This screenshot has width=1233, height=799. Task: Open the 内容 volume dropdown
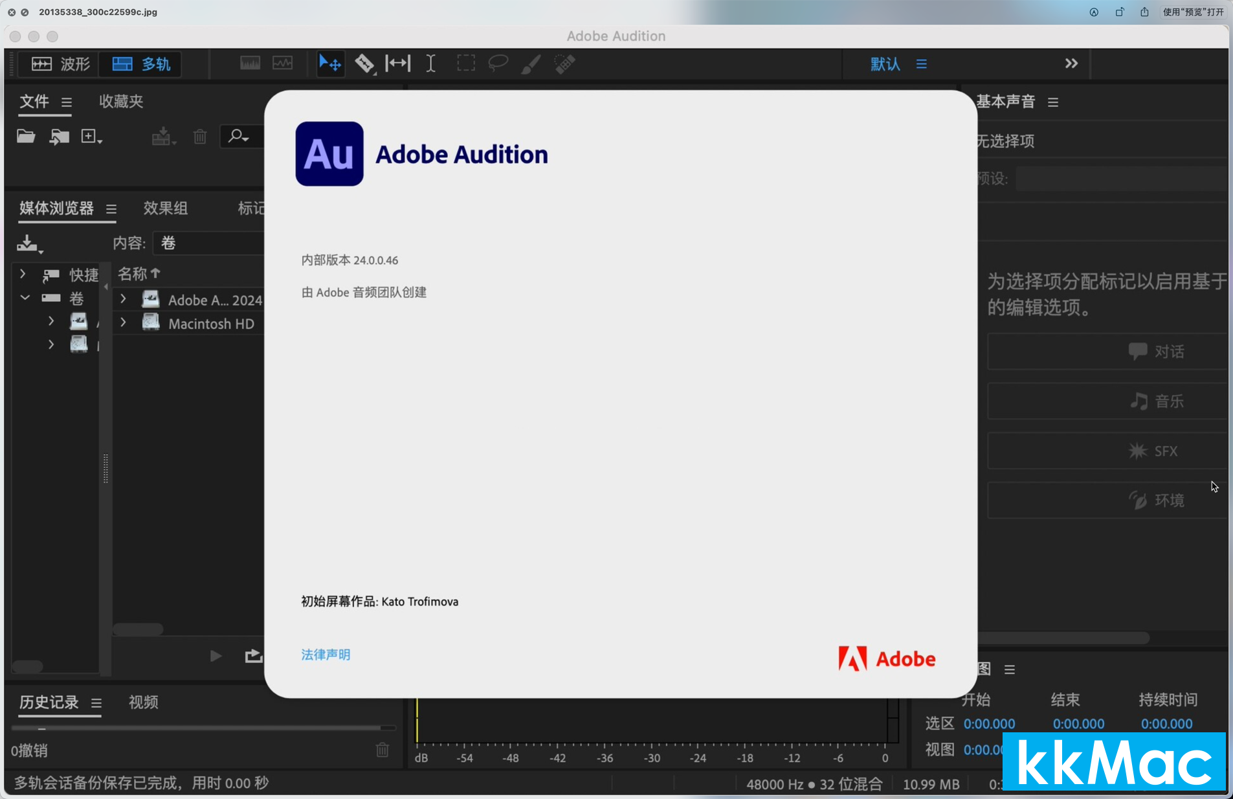tap(209, 243)
